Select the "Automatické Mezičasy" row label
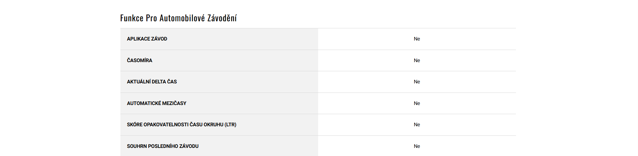The height and width of the screenshot is (156, 638). [x=157, y=103]
